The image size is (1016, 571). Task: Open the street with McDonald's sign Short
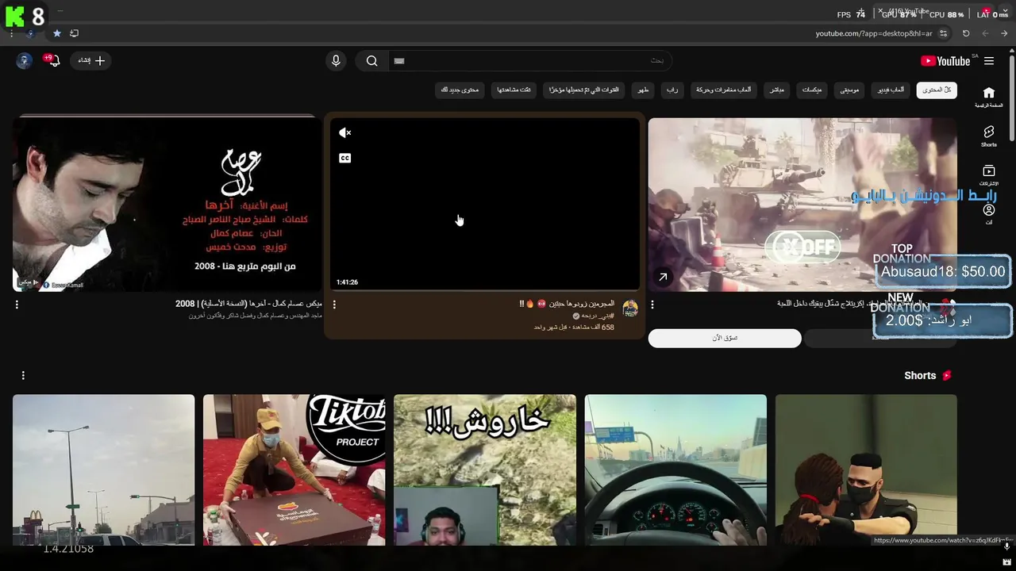(x=103, y=469)
